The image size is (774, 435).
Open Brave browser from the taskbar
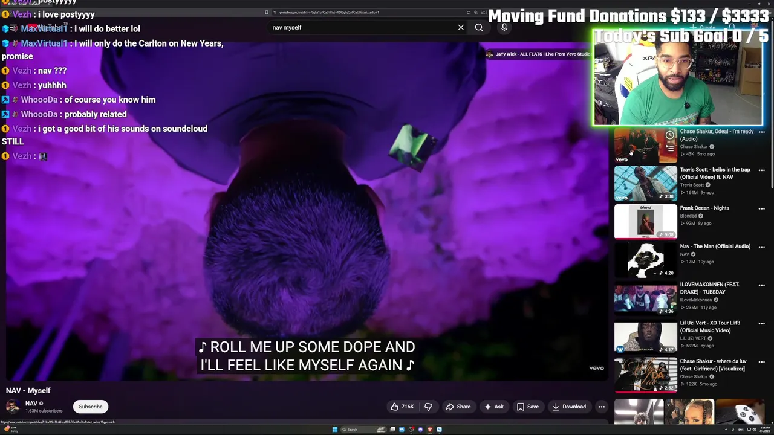[430, 430]
